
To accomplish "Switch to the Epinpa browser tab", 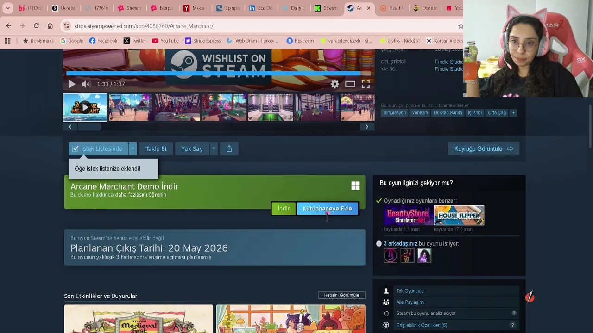I will tap(227, 8).
